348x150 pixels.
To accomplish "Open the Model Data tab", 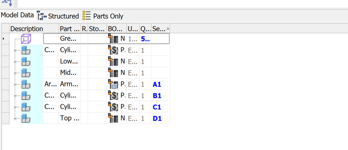I will 17,15.
